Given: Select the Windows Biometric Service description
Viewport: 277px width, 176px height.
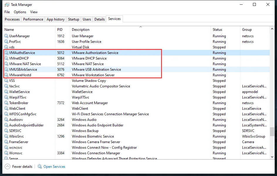Looking at the screenshot, I should pos(93,136).
